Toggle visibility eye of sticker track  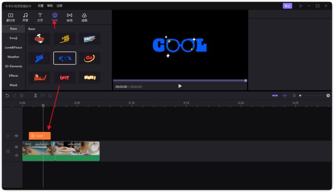[16, 136]
